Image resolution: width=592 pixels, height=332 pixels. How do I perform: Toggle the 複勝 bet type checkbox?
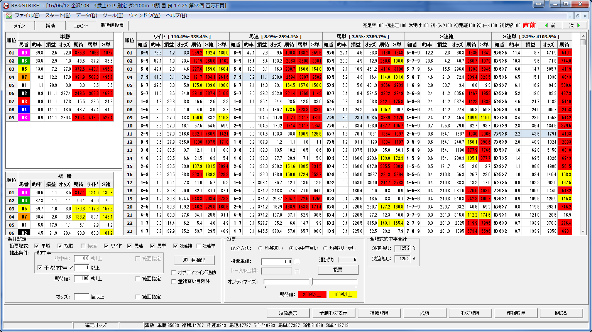[60, 246]
